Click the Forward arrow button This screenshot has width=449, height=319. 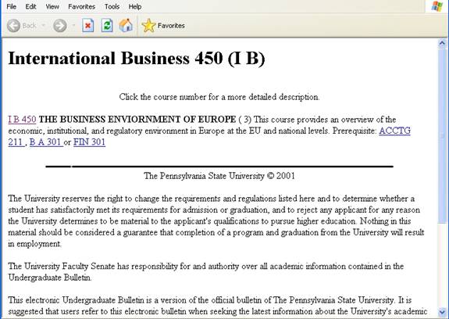coord(60,26)
